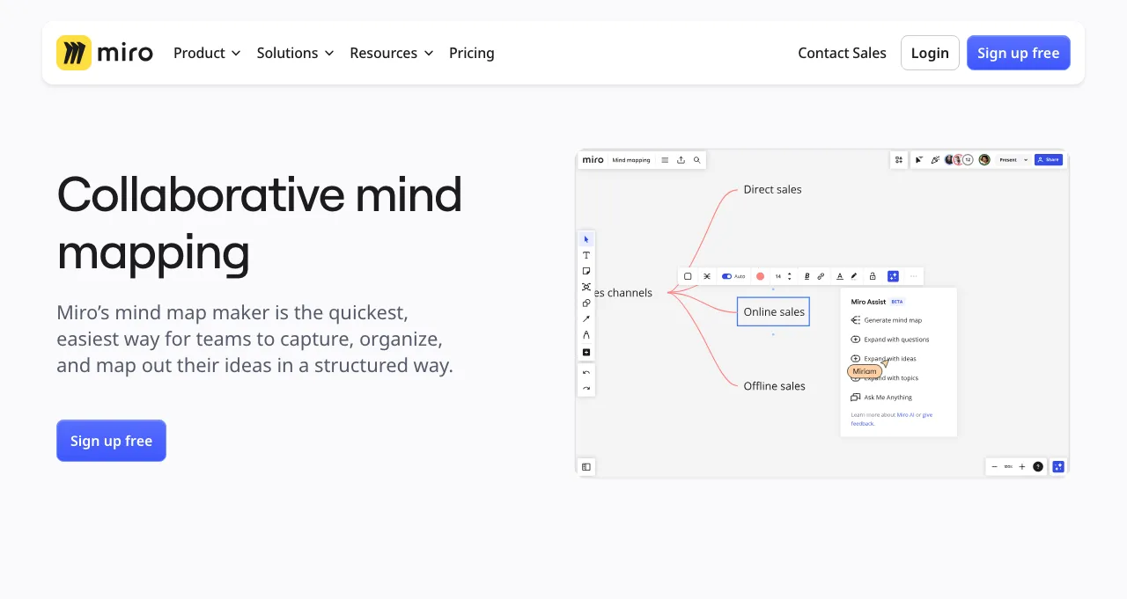
Task: Select the Online sales mind map node
Action: pos(773,311)
